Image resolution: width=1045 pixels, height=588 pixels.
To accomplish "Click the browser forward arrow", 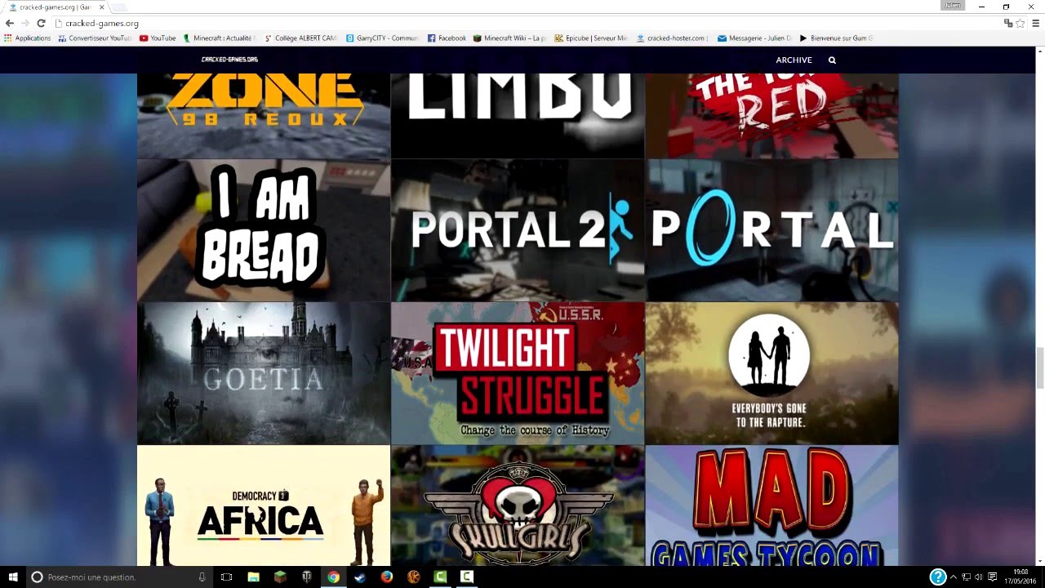I will [24, 23].
